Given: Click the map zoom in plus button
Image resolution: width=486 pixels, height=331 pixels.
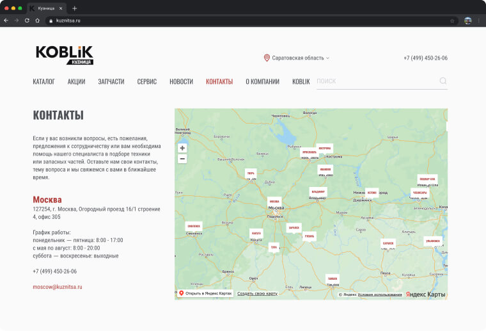Looking at the screenshot, I should tap(182, 149).
